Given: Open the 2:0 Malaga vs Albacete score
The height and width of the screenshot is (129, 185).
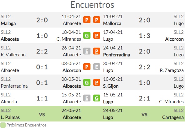Looking at the screenshot, I should pyautogui.click(x=42, y=20).
